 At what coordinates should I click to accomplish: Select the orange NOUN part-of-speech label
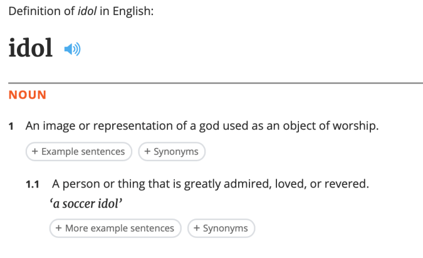tap(28, 95)
